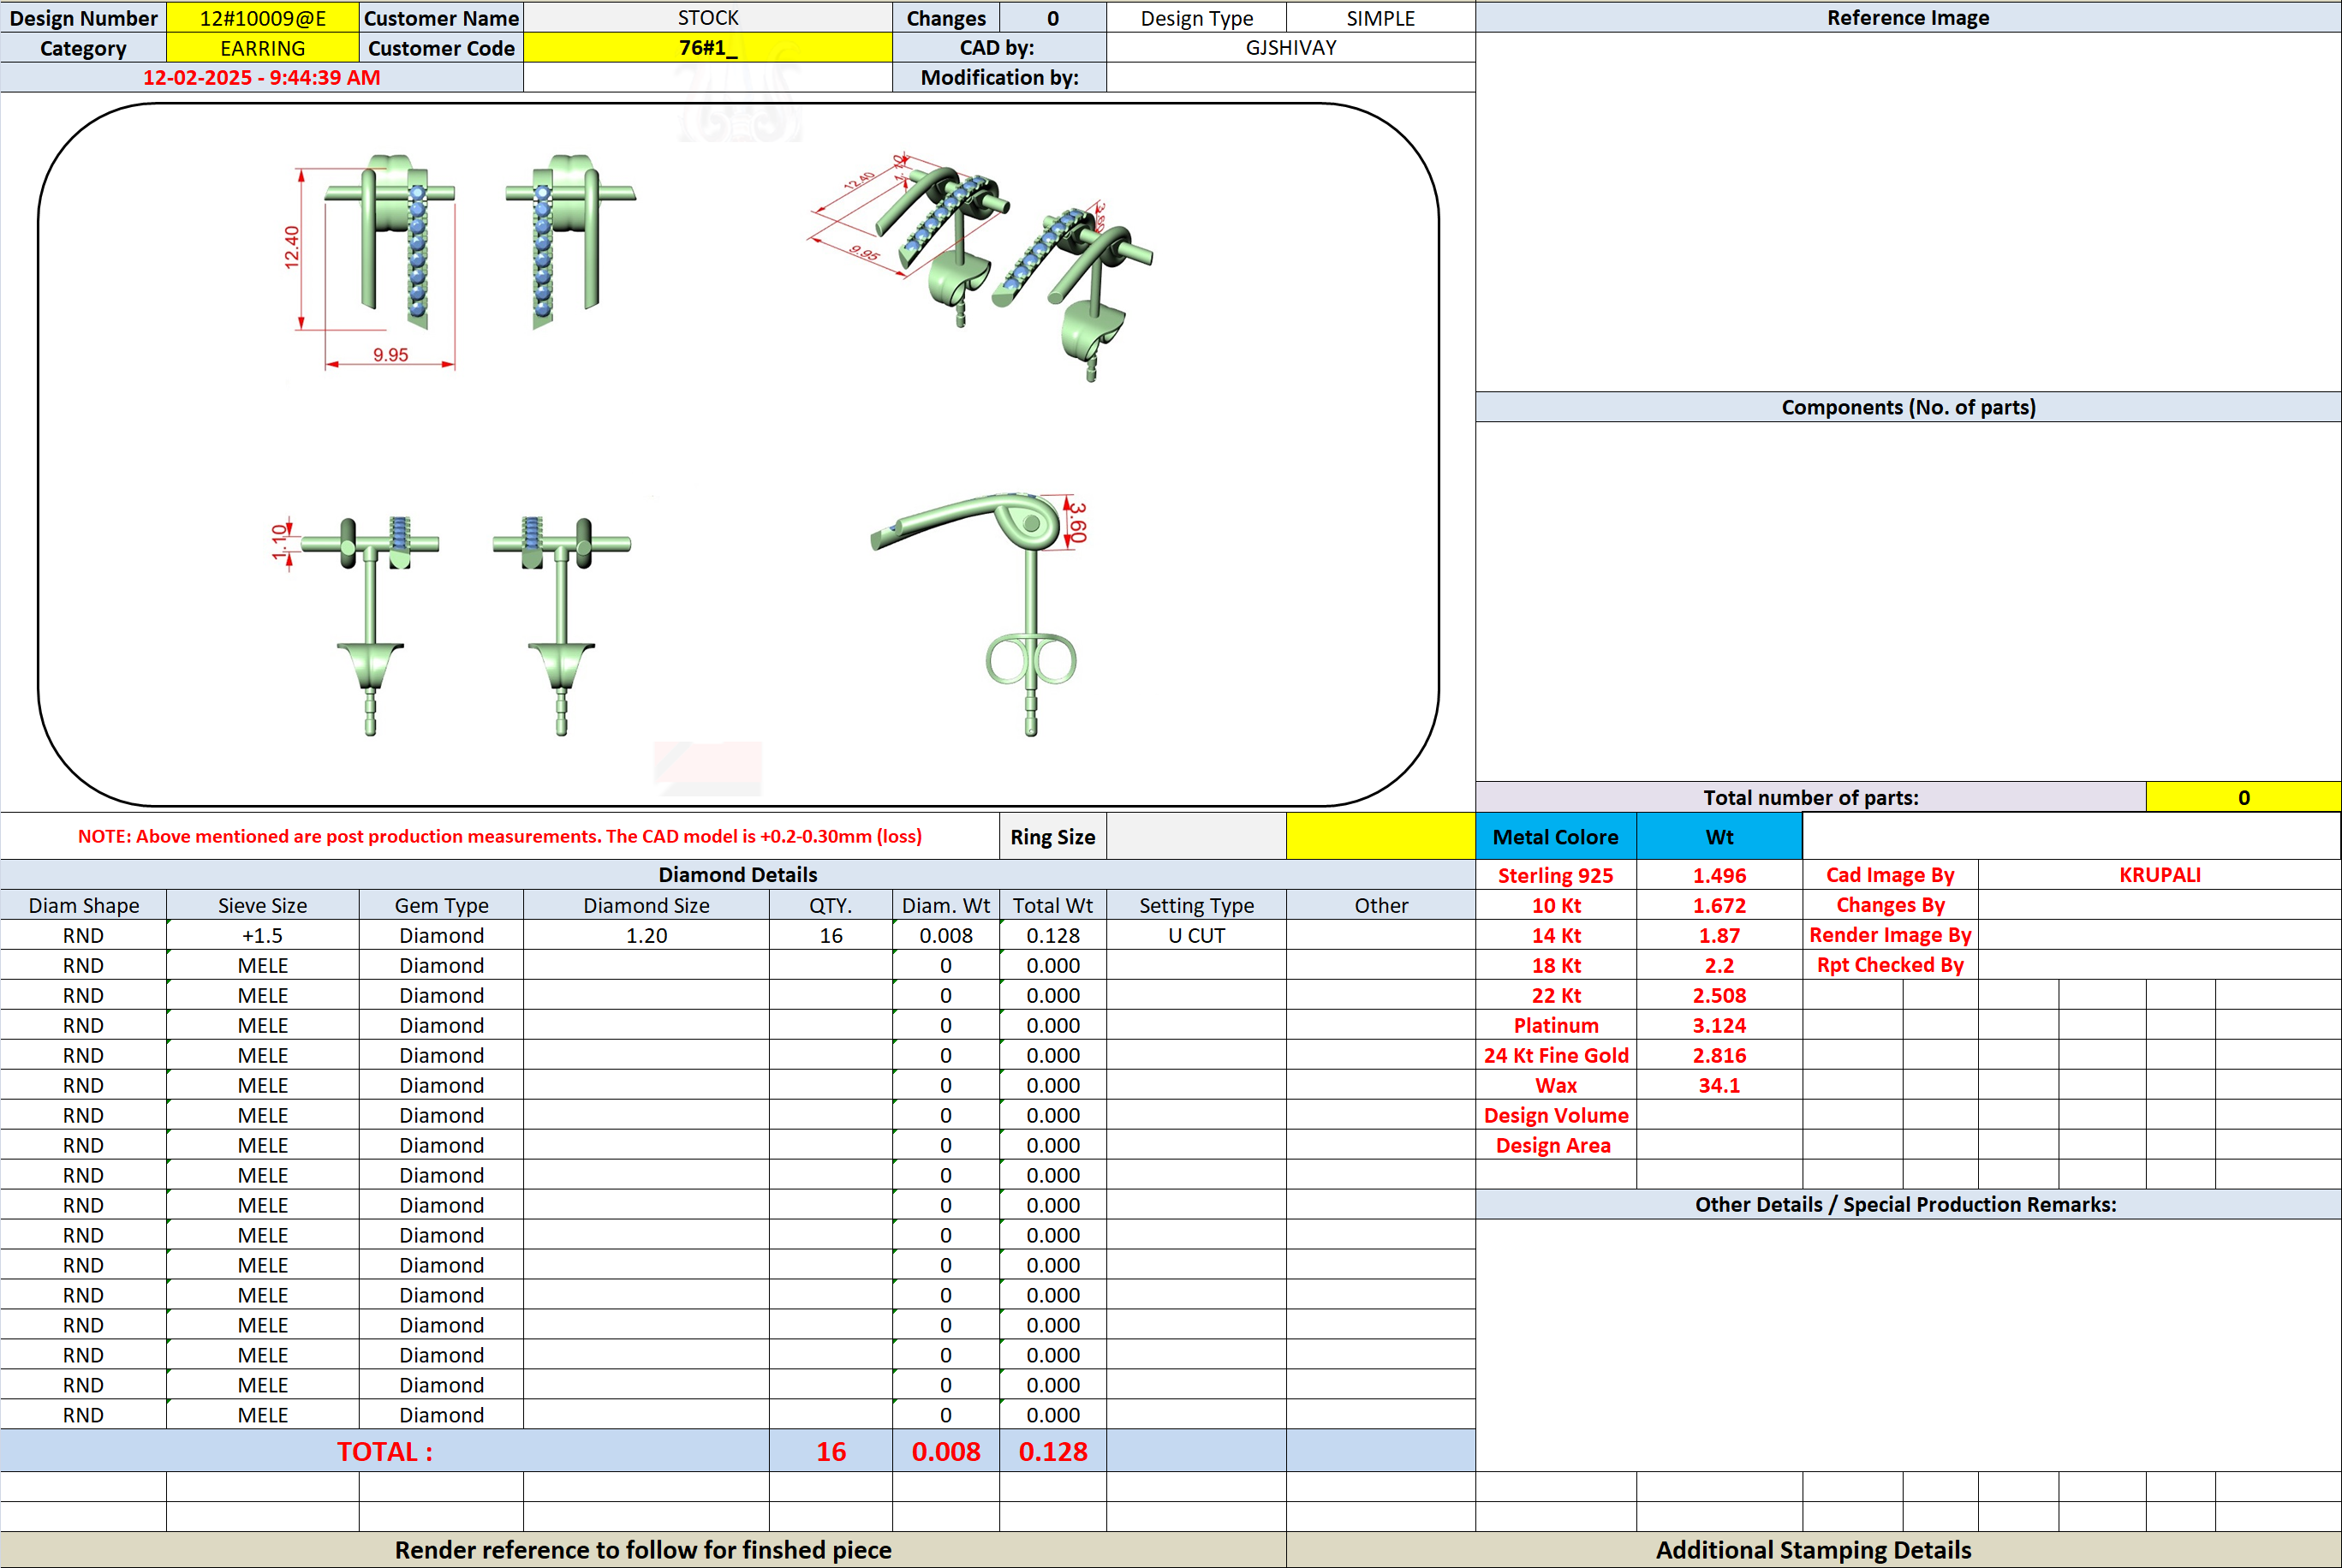Screen dimensions: 2342x1568
Task: Click the Design Volume label
Action: [1555, 1115]
